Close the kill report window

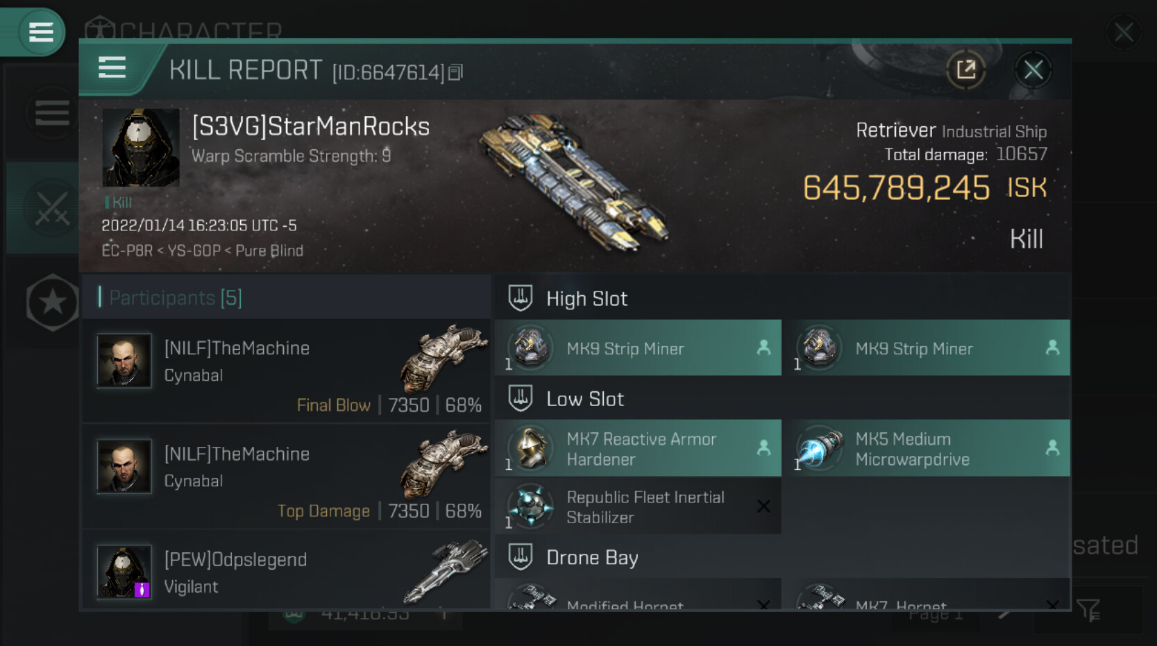(x=1033, y=69)
